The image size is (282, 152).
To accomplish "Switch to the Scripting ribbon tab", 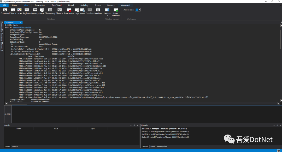I will [84, 5].
